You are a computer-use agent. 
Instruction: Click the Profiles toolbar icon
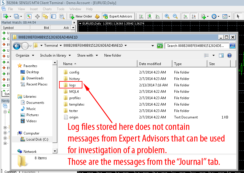click(16, 16)
